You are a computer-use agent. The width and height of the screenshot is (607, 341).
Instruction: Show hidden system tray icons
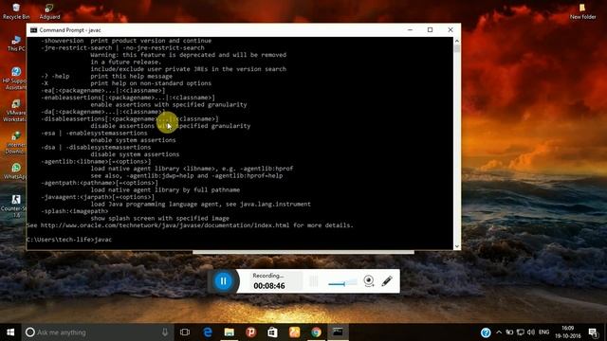tap(499, 332)
